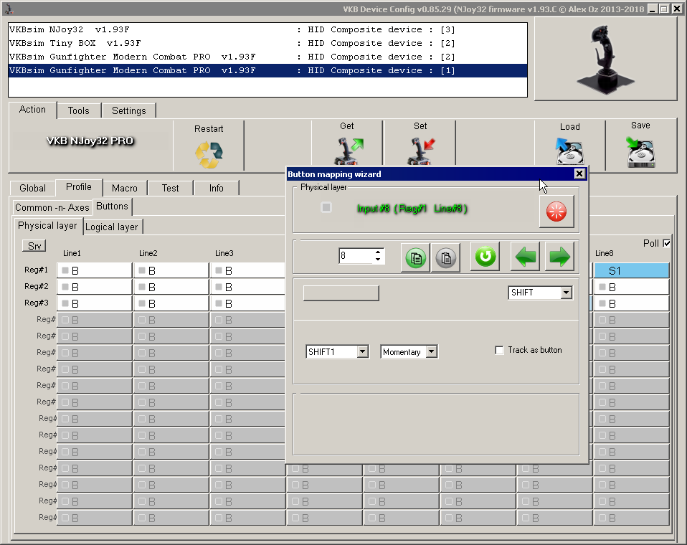Click the green copy icon in wizard

[x=415, y=257]
